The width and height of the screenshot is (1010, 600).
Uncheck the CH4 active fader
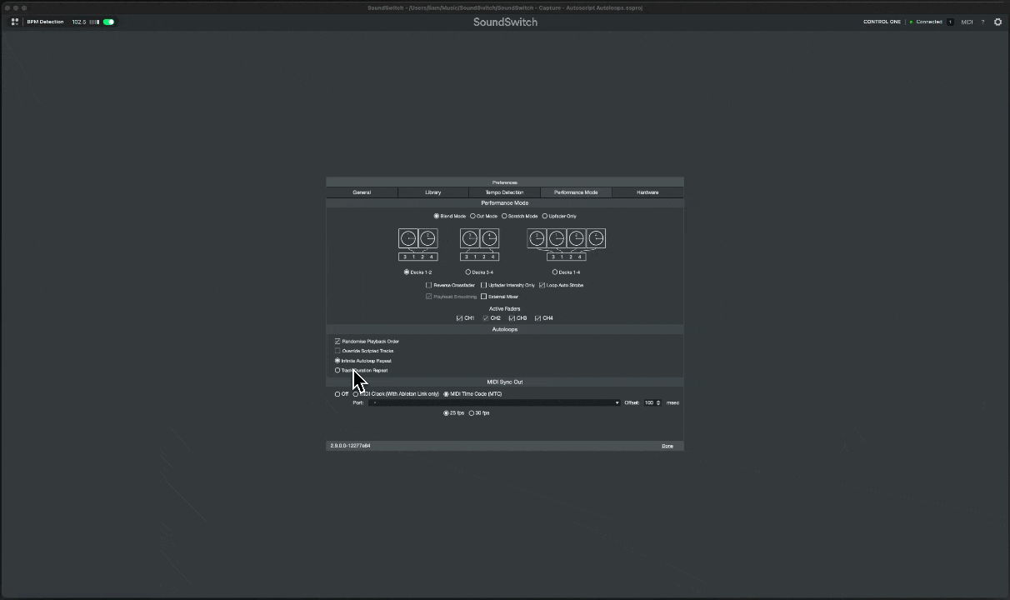538,318
